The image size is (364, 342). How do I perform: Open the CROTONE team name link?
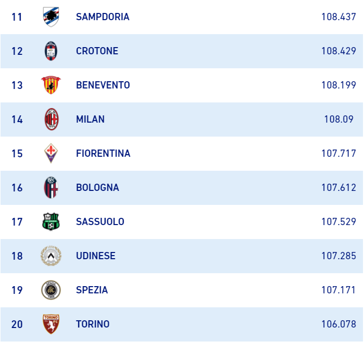click(x=97, y=51)
